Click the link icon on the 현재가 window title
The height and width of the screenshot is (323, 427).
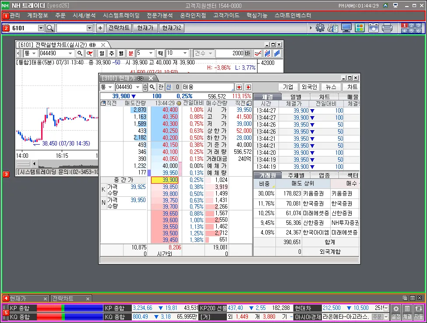140,78
